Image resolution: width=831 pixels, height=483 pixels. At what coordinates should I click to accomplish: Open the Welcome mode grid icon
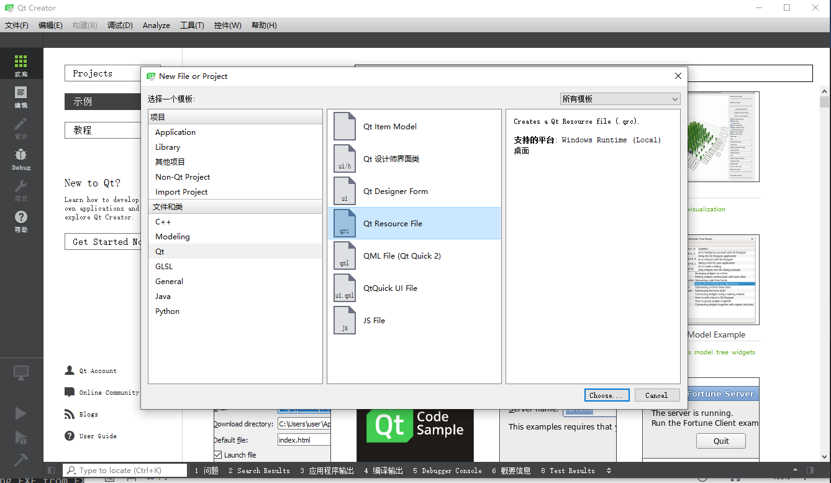[21, 65]
